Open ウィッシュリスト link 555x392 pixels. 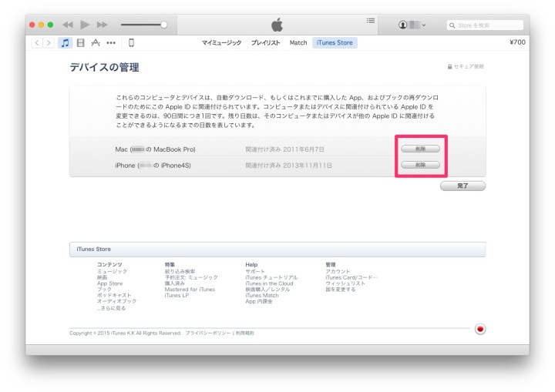[345, 283]
